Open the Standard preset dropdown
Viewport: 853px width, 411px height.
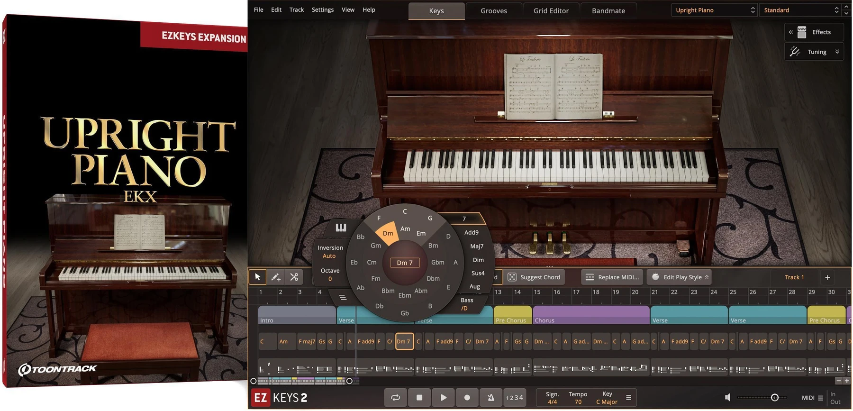800,10
